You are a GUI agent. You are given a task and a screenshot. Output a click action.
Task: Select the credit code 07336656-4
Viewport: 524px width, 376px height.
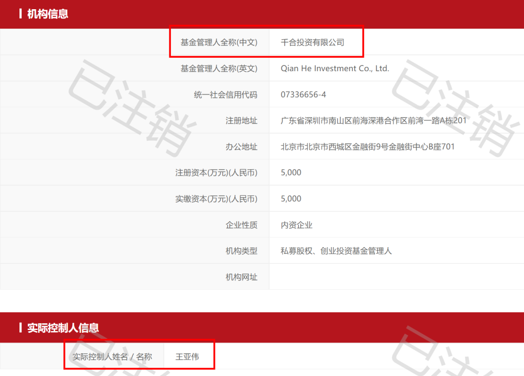coord(300,94)
